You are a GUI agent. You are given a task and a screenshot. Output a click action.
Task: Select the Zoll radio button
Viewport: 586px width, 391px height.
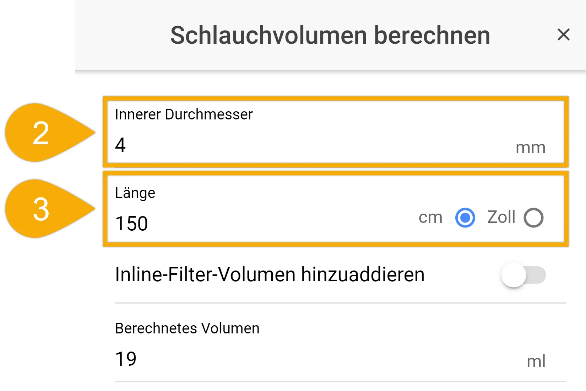(533, 218)
